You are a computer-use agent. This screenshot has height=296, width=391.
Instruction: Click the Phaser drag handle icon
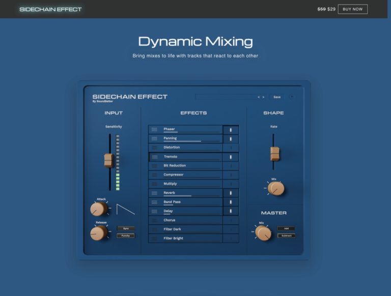[x=154, y=130]
